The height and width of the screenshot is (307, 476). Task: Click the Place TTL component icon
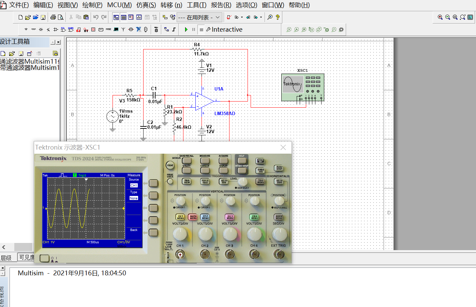(x=63, y=30)
